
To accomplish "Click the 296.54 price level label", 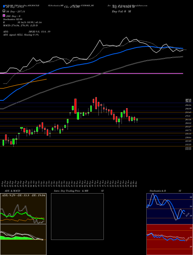I will point(188,105).
